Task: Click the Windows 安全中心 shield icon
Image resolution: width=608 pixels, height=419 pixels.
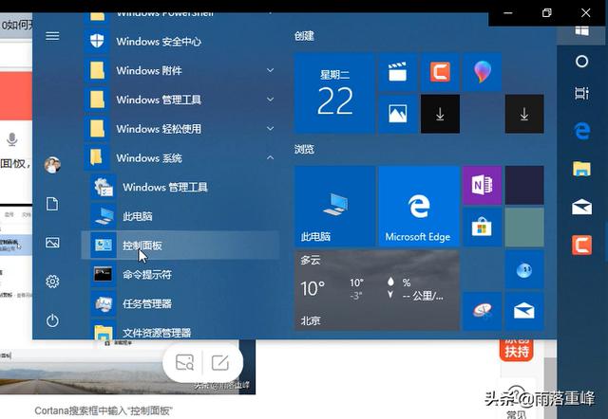Action: coord(97,41)
